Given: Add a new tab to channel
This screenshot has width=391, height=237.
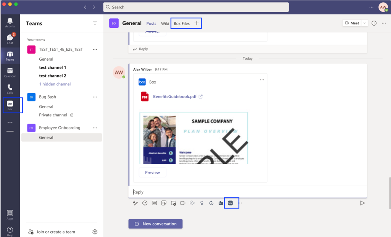Looking at the screenshot, I should [197, 23].
